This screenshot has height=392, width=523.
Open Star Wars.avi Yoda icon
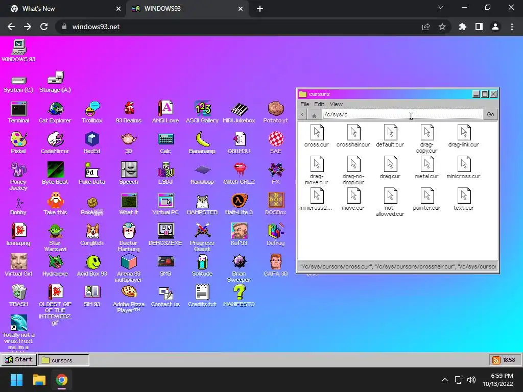[55, 237]
